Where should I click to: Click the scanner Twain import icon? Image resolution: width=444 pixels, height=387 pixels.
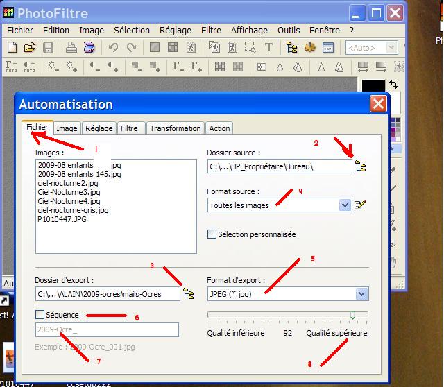pyautogui.click(x=89, y=47)
